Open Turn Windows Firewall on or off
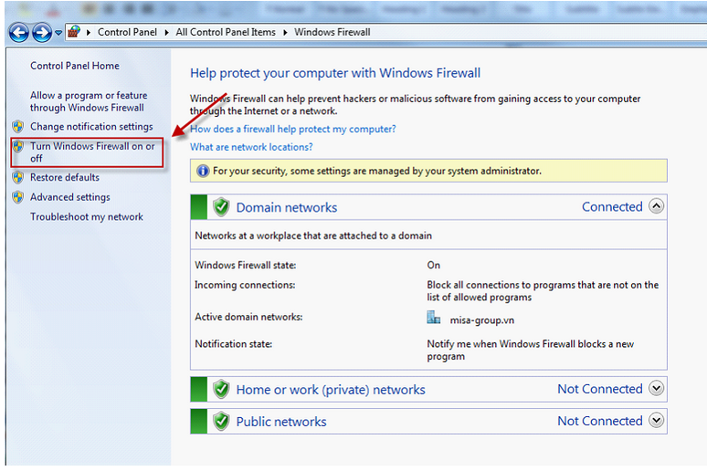 [92, 152]
